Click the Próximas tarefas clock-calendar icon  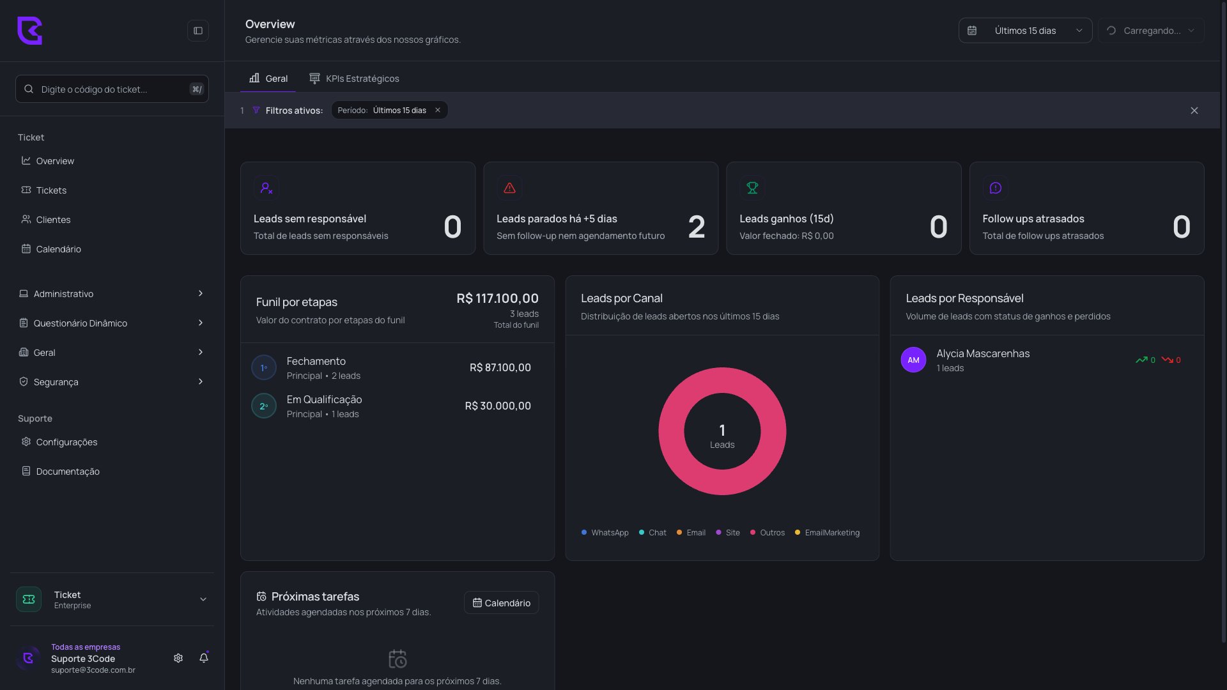pos(261,596)
